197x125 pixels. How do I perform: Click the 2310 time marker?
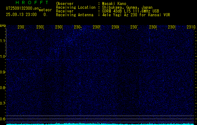tap(191, 27)
